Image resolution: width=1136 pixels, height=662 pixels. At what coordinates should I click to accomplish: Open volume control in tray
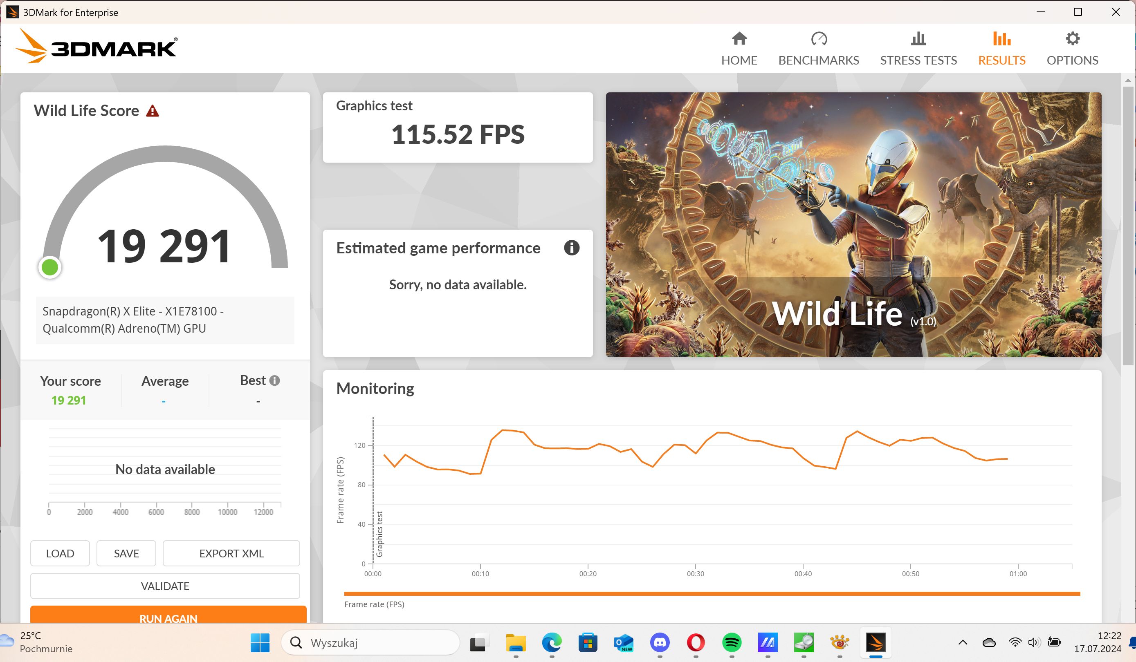[x=1034, y=643]
